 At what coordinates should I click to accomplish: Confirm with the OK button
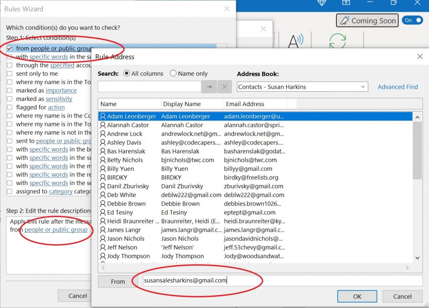pyautogui.click(x=357, y=296)
